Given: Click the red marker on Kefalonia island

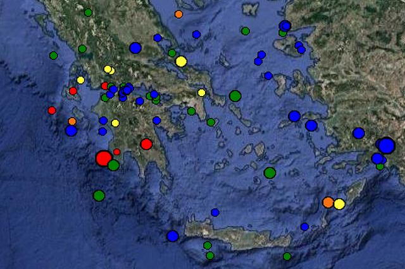Looking at the screenshot, I should tap(73, 91).
